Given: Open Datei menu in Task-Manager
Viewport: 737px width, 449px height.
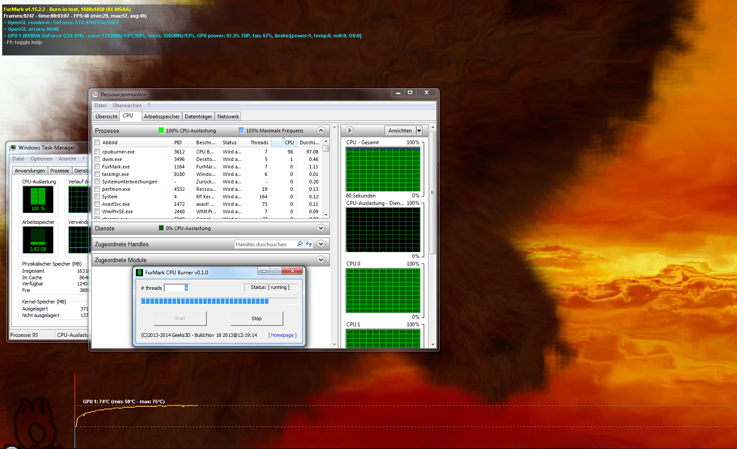Looking at the screenshot, I should (x=18, y=159).
